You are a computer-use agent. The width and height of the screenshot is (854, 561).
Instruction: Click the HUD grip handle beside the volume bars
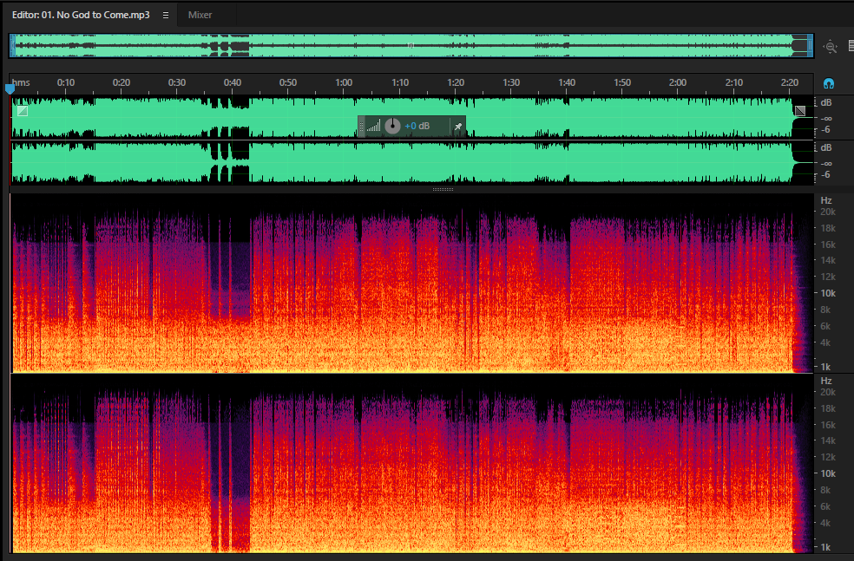(361, 127)
